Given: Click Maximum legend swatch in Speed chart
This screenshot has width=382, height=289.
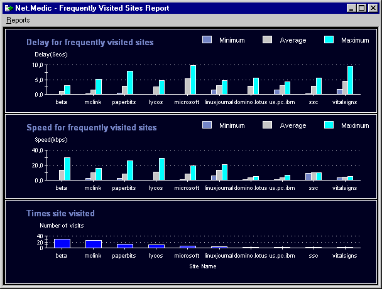Looking at the screenshot, I should click(328, 125).
